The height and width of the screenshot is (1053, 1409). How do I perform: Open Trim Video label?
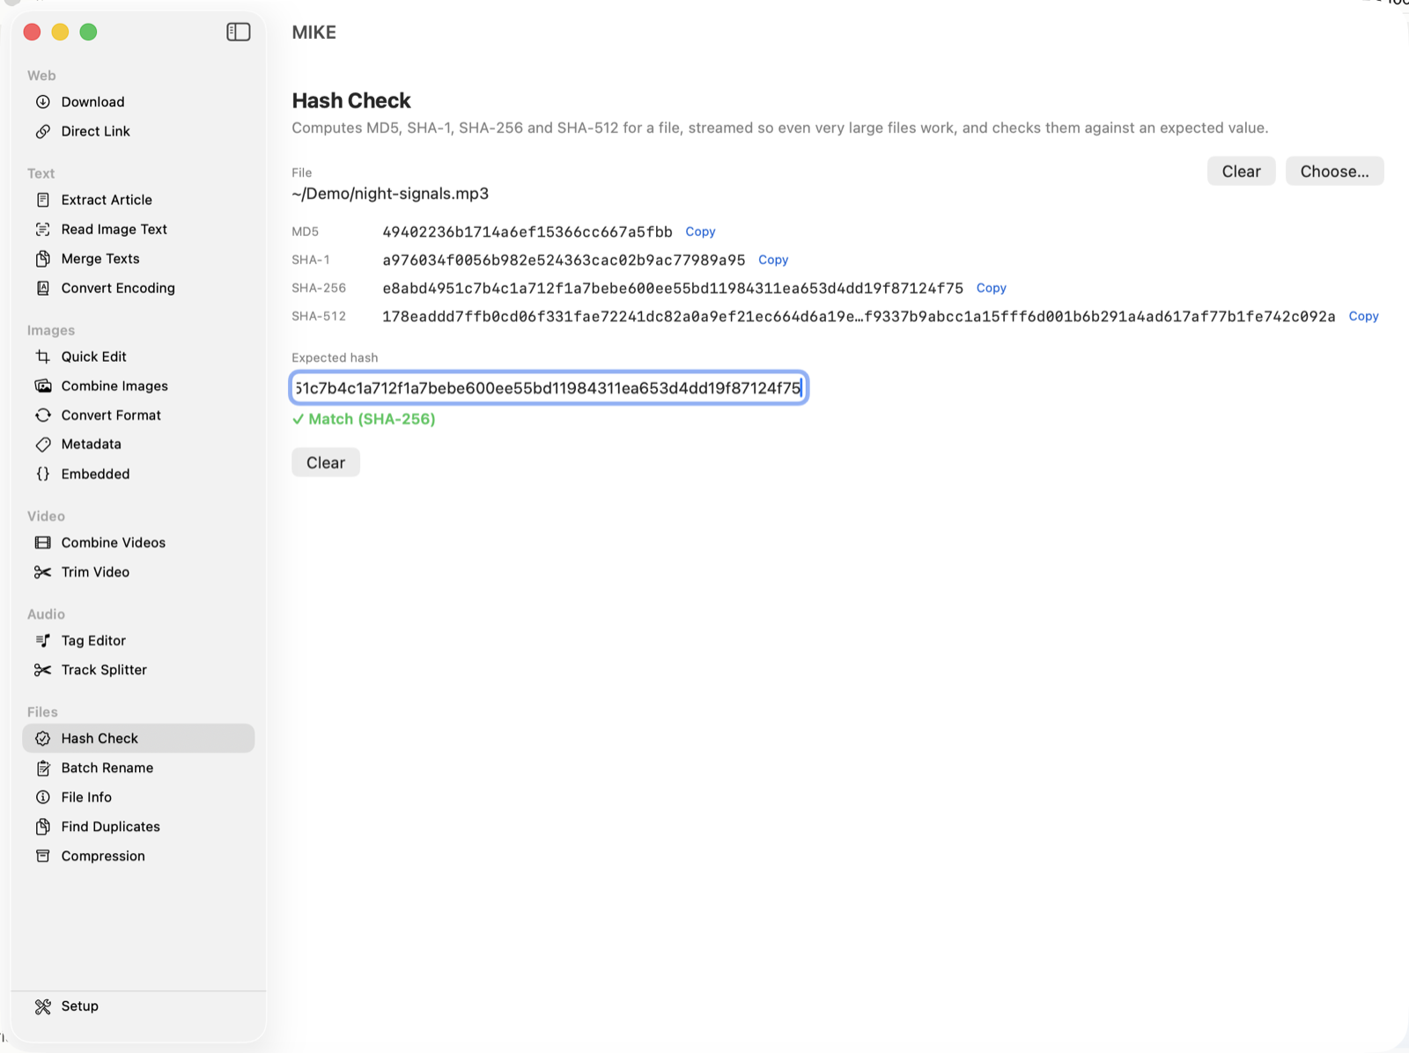coord(95,572)
